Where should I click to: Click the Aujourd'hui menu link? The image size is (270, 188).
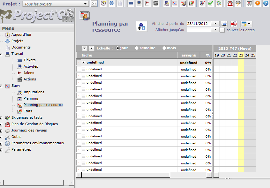(x=21, y=34)
